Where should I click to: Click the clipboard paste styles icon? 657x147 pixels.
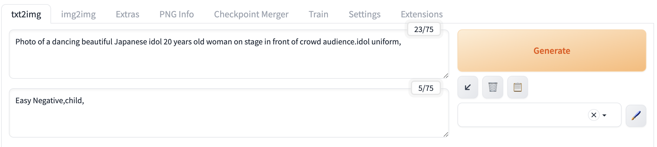[x=517, y=87]
